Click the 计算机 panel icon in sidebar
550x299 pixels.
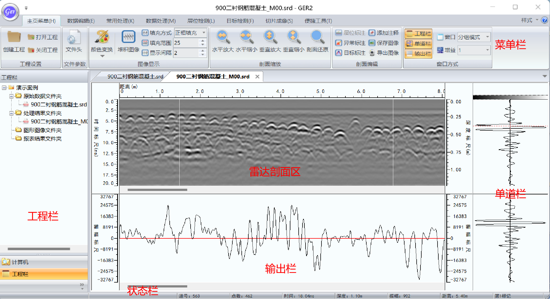pos(6,262)
